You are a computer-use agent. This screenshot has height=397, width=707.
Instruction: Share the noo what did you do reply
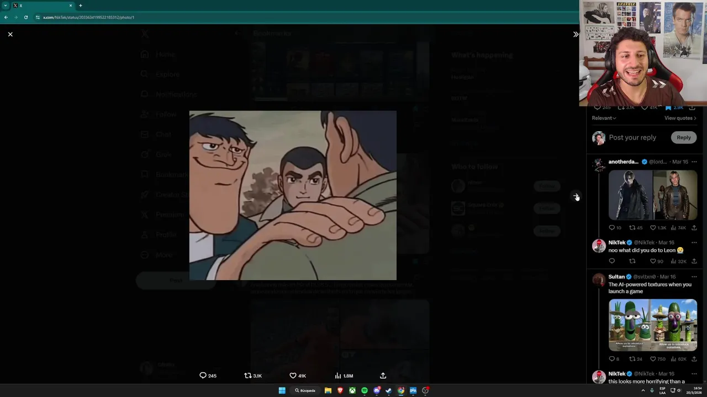pos(694,261)
